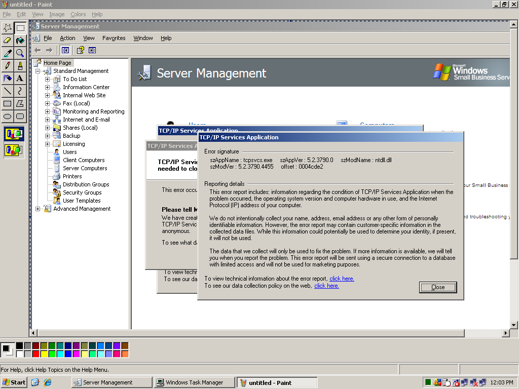519x389 pixels.
Task: Select Home Page in the console tree
Action: click(57, 63)
